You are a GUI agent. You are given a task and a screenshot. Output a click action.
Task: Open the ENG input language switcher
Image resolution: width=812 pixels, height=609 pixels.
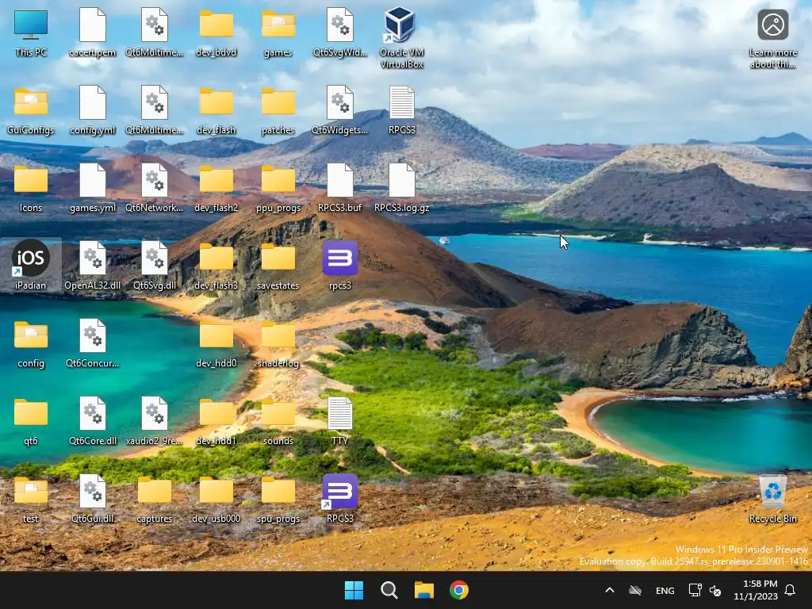pyautogui.click(x=665, y=591)
